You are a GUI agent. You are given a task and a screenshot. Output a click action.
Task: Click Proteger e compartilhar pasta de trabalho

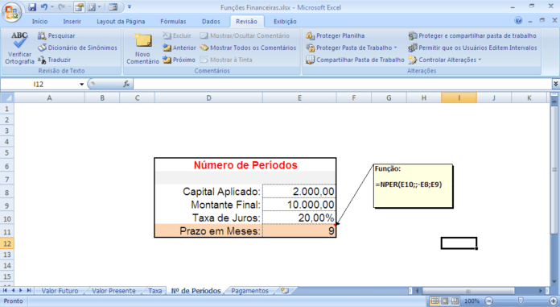[472, 35]
